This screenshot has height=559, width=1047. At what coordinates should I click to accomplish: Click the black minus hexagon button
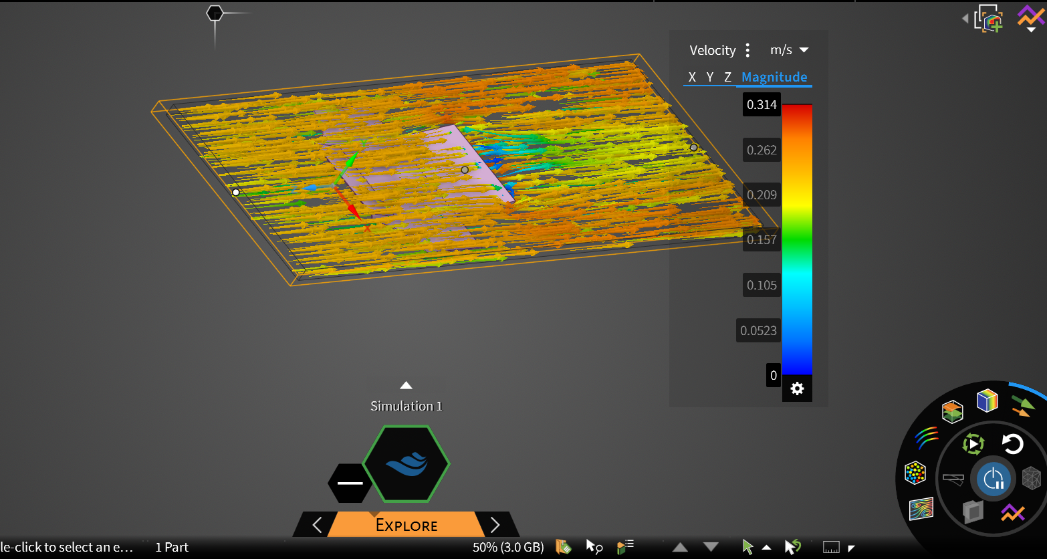350,483
